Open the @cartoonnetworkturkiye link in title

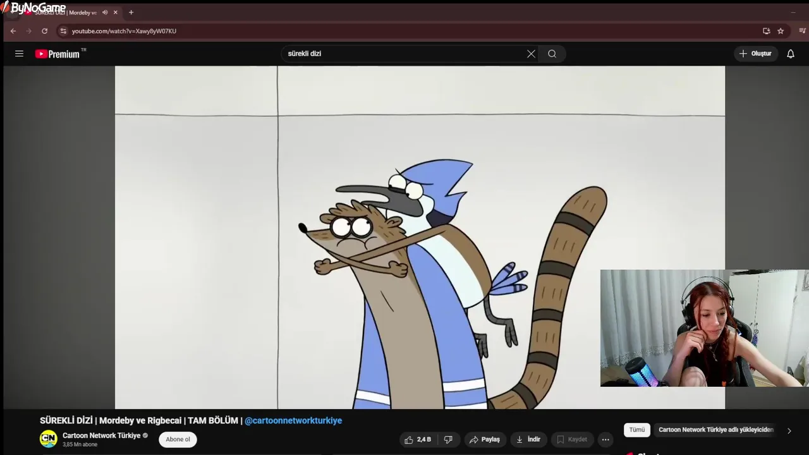click(293, 421)
